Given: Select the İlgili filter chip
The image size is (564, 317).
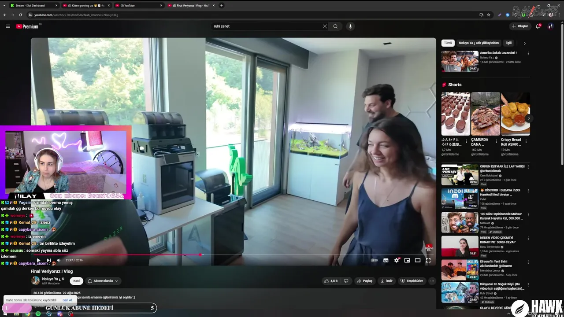Looking at the screenshot, I should point(508,43).
